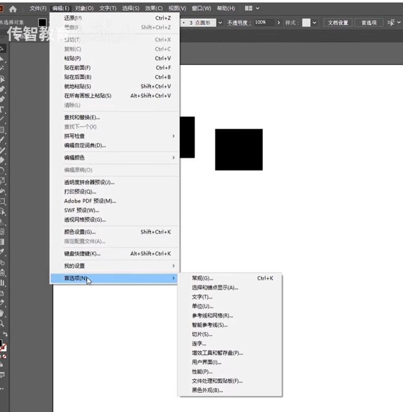This screenshot has width=403, height=412.
Task: Click the Home icon in top bar
Action: coord(13,9)
